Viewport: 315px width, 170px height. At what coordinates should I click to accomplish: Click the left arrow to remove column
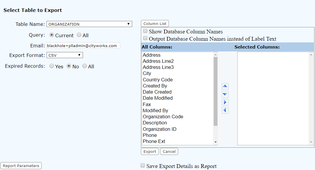(x=225, y=110)
